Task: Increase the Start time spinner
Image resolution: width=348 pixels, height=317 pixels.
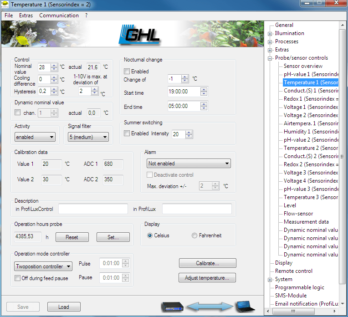Action: tap(204, 89)
